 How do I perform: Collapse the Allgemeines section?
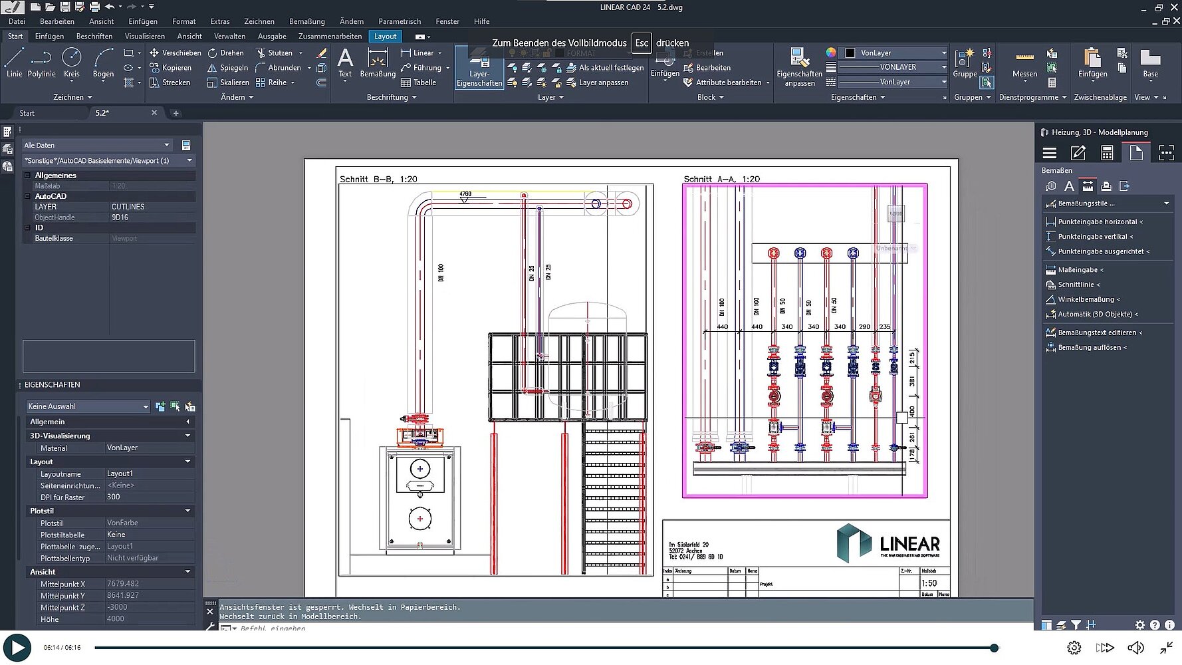(28, 176)
